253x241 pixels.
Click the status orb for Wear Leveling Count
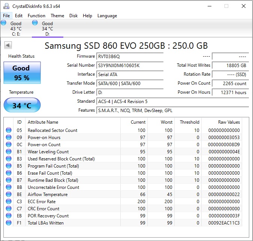click(x=9, y=151)
